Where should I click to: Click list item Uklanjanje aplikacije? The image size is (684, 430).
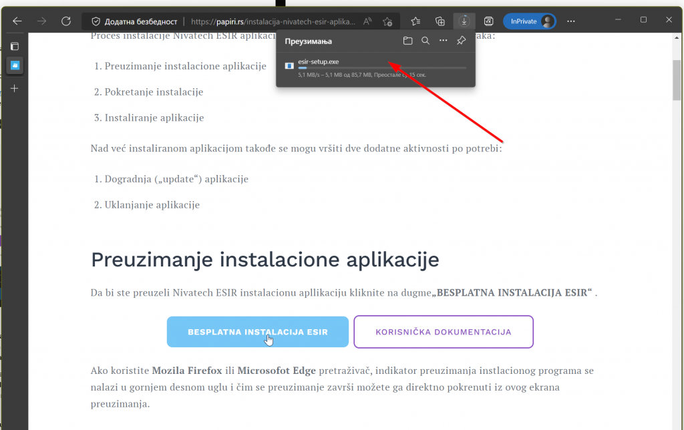152,205
